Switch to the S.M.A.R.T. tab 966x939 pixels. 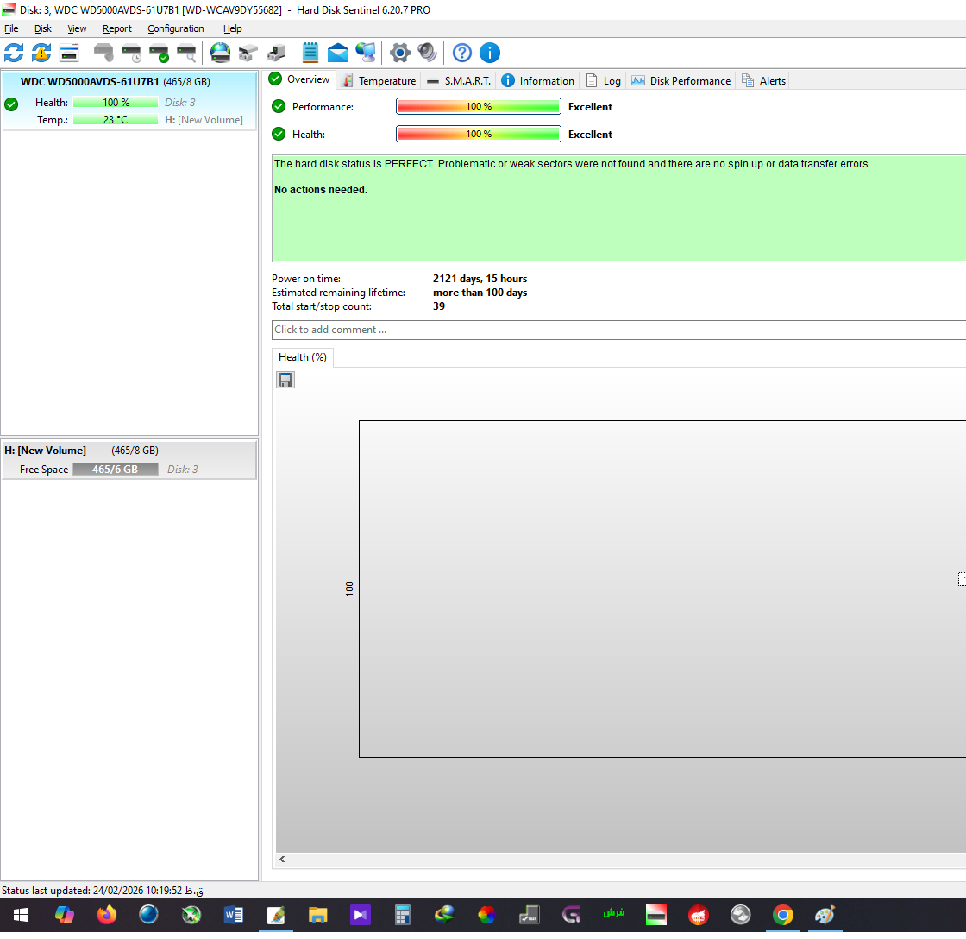[459, 80]
